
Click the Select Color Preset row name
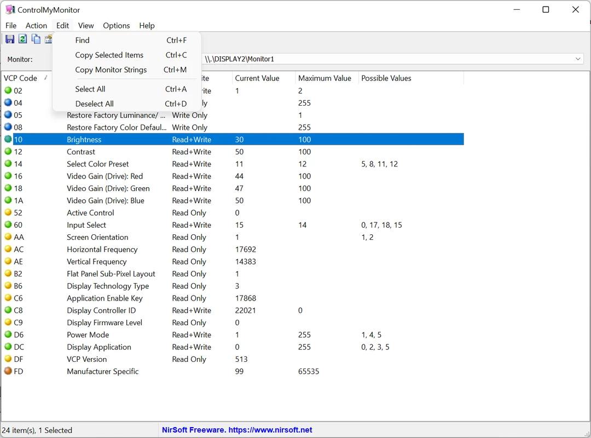pos(97,164)
